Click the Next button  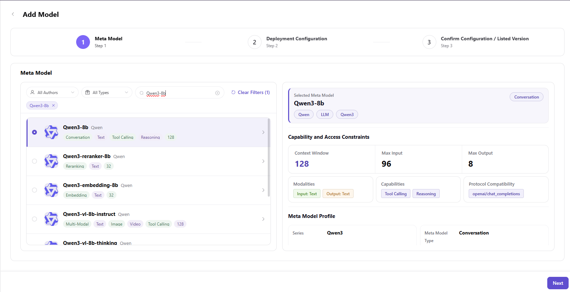[x=558, y=283]
